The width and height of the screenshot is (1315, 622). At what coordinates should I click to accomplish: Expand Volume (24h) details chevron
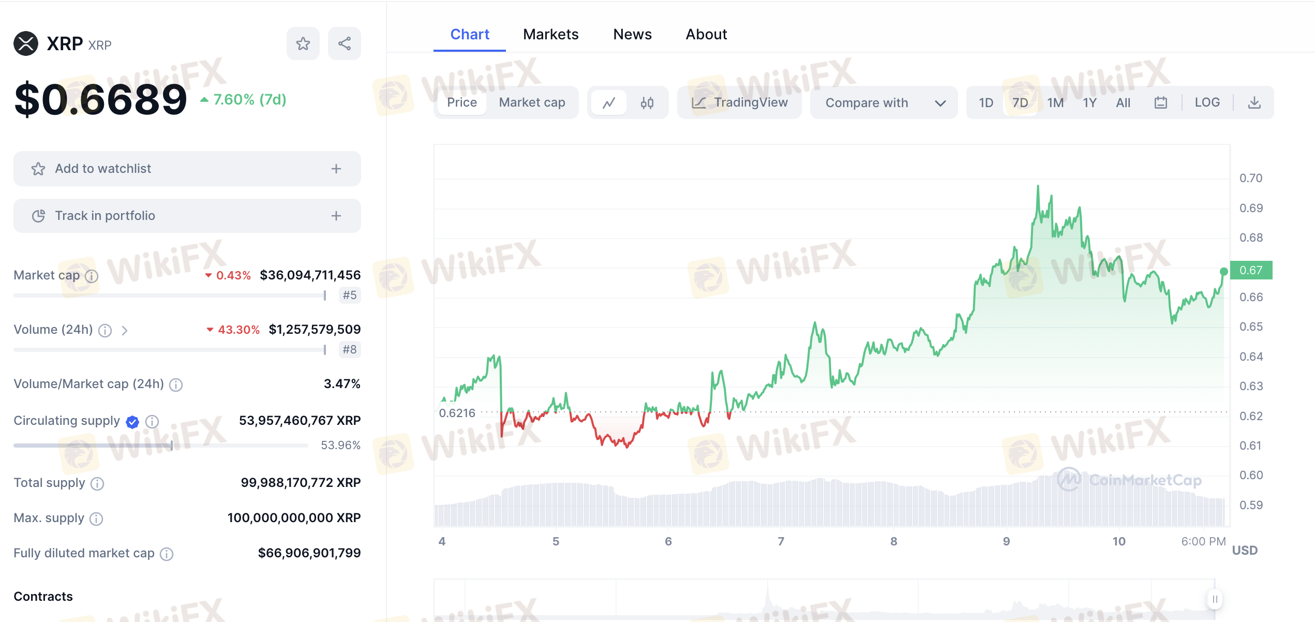(x=125, y=330)
